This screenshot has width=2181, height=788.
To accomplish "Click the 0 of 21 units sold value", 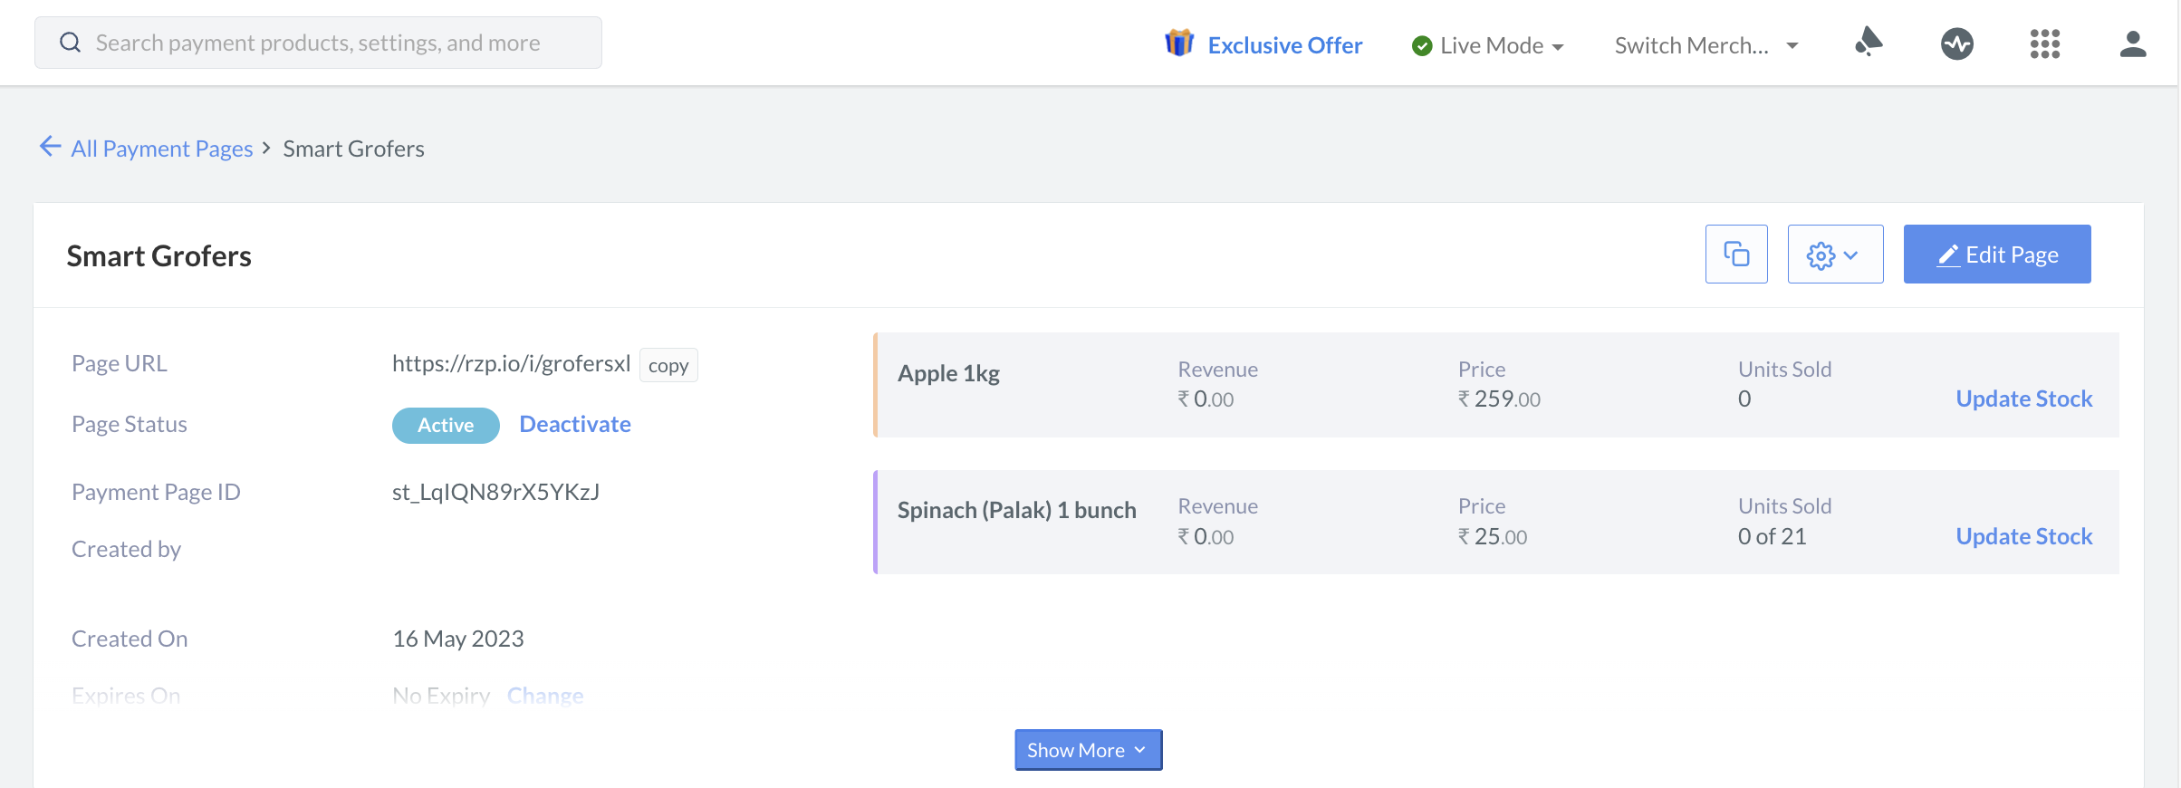I will coord(1773,536).
